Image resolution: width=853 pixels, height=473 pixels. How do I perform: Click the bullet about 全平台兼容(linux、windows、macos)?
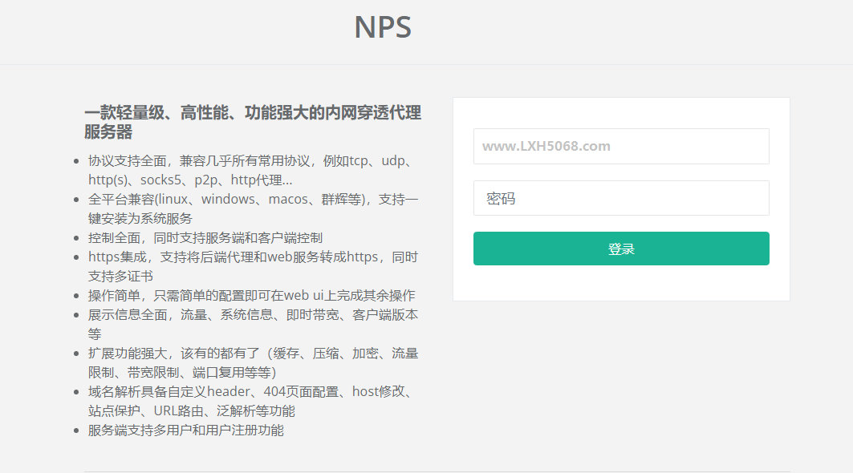253,208
